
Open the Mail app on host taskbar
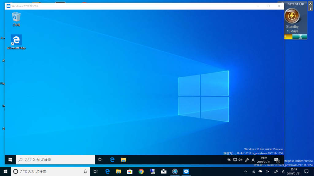164,171
